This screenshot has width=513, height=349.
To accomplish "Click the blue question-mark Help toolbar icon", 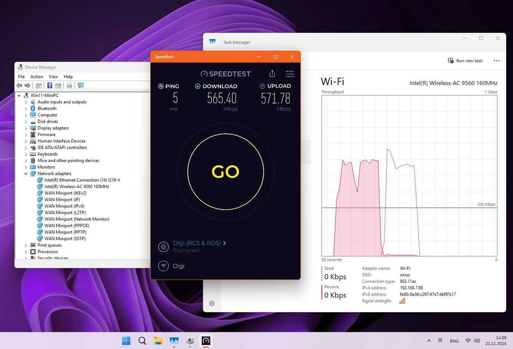I will click(50, 86).
